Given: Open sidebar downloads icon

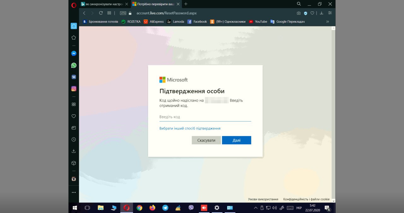Looking at the screenshot, I should click(74, 151).
